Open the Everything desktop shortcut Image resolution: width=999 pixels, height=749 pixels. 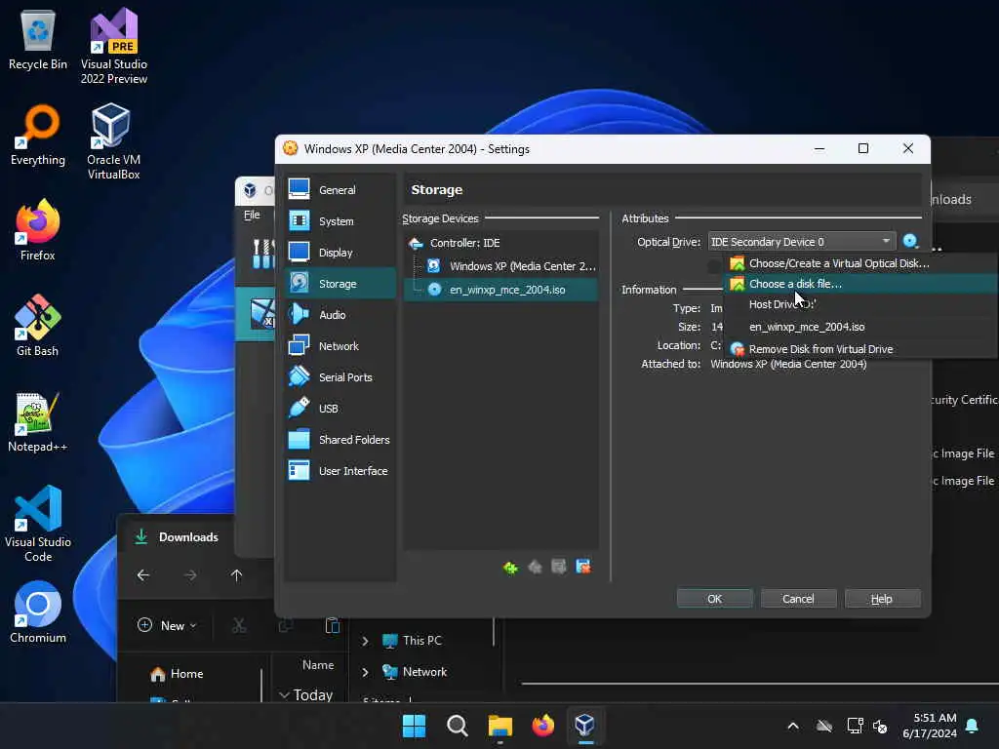tap(38, 135)
